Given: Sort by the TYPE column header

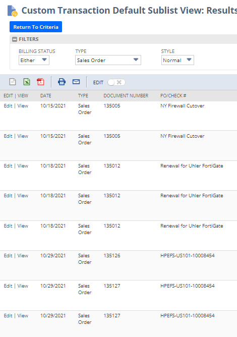Looking at the screenshot, I should click(83, 96).
